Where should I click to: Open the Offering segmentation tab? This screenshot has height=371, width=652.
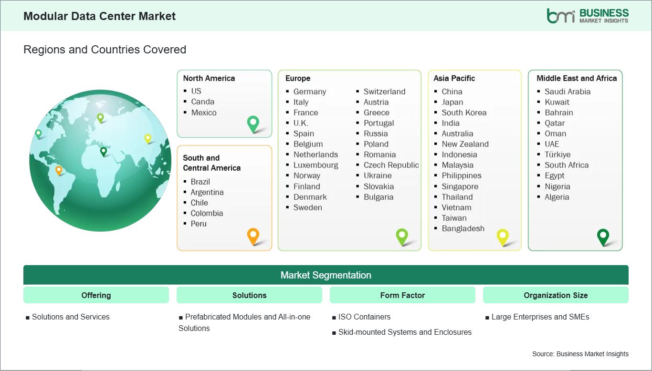[96, 295]
